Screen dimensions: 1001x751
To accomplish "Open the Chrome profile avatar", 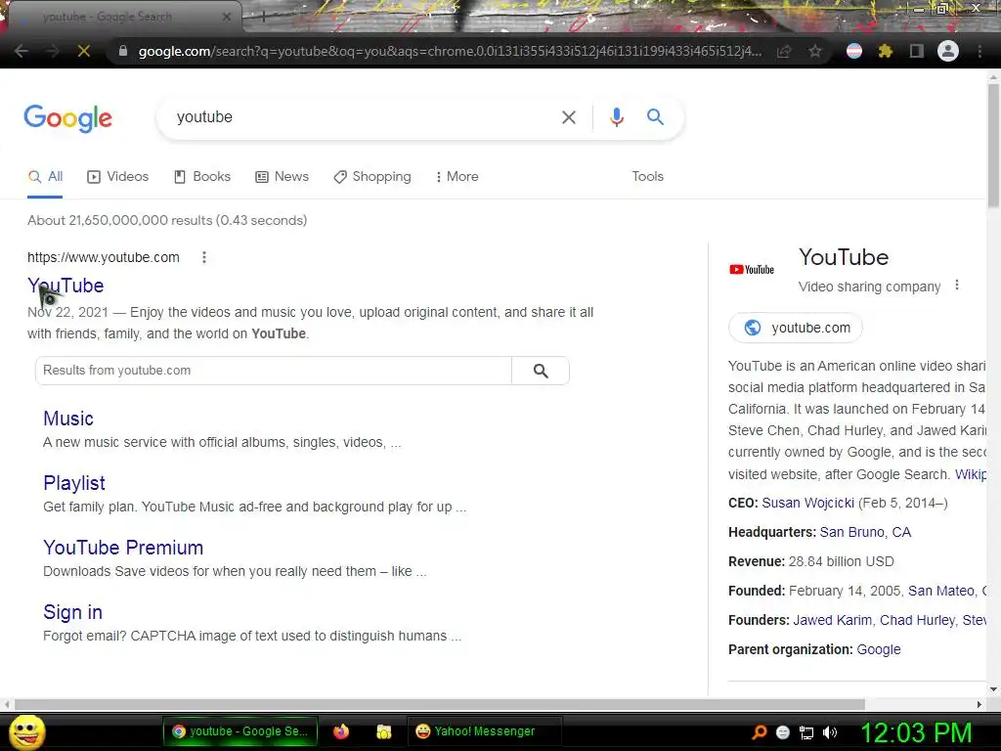I will point(948,51).
